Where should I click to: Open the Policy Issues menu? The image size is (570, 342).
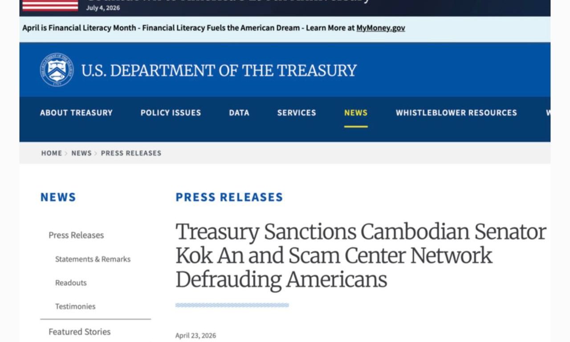pos(171,113)
